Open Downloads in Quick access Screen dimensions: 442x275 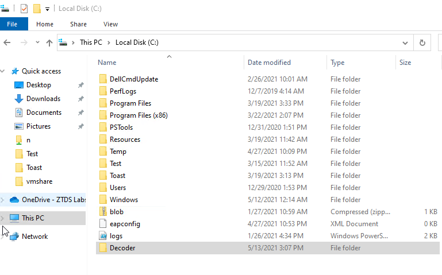(44, 99)
